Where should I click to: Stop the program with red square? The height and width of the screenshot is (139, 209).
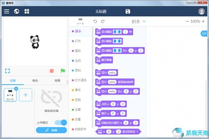pos(52,71)
